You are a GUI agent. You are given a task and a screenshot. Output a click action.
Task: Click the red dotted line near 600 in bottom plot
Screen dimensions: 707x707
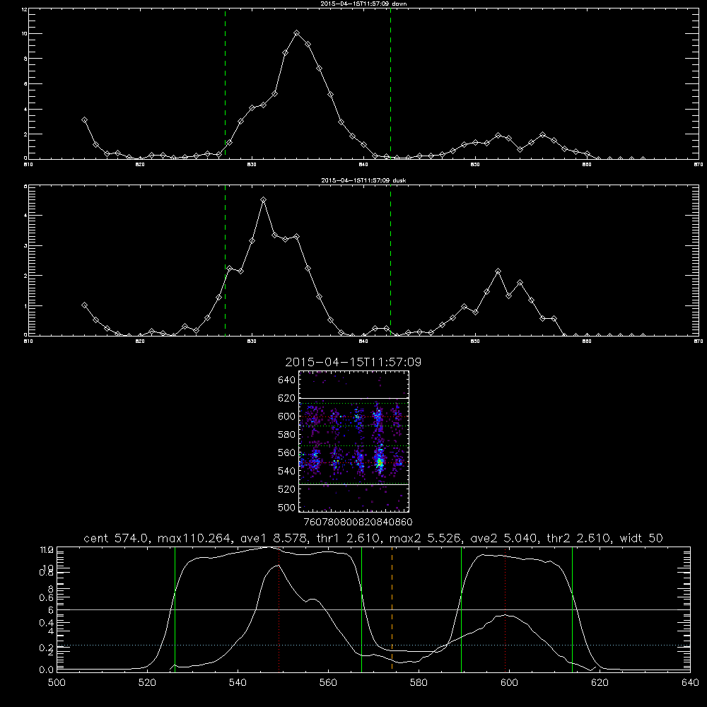(x=505, y=608)
